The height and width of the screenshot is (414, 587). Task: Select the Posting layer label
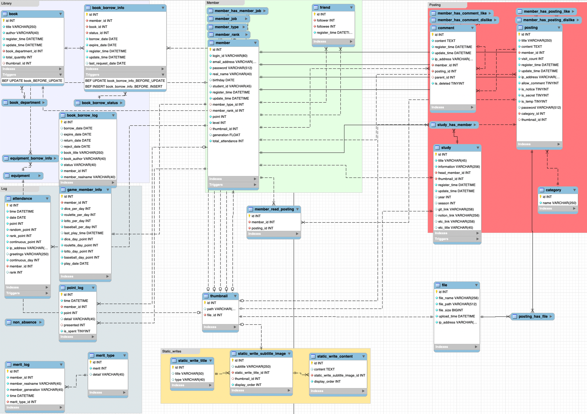435,5
